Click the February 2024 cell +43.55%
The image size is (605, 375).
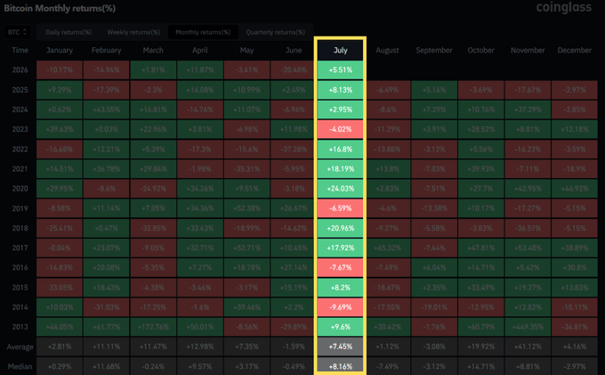106,110
